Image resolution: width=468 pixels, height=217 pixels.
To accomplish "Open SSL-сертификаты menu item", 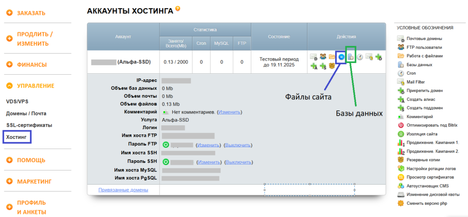I will pos(29,125).
